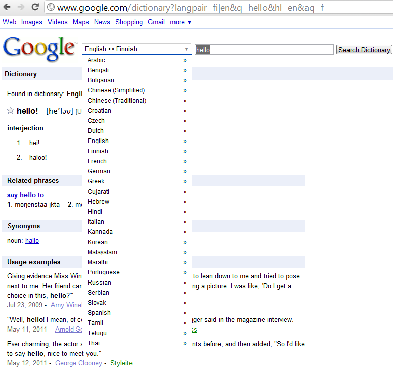Click the Dictionary section heading
The image size is (393, 374).
click(x=21, y=74)
